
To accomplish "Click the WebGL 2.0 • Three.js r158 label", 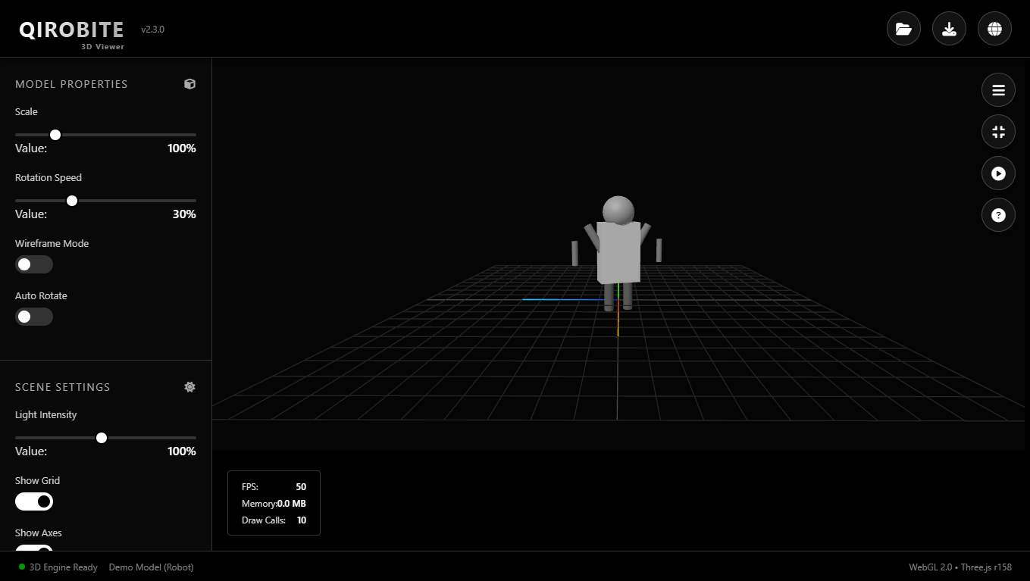I will pos(960,567).
